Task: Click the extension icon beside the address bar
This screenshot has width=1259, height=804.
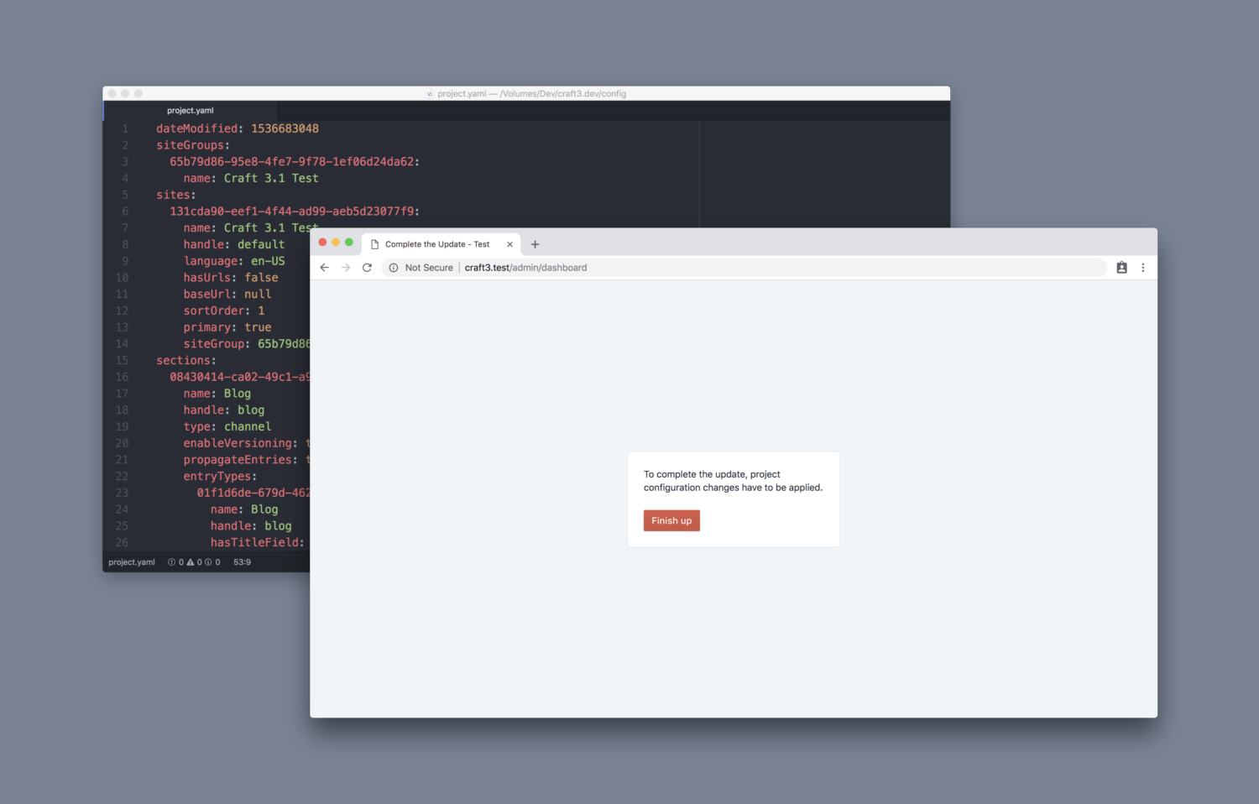Action: point(1122,267)
